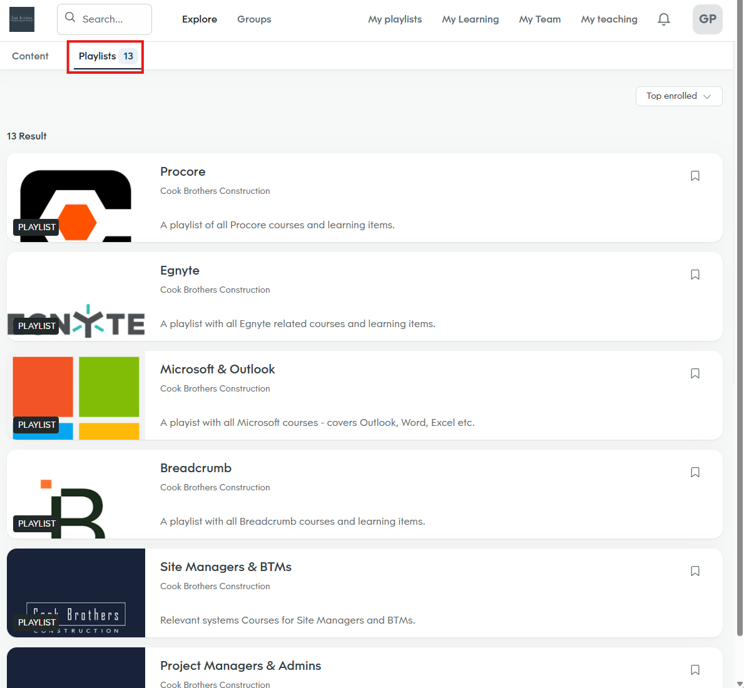Open the GP user avatar menu
This screenshot has height=688, width=744.
point(708,19)
